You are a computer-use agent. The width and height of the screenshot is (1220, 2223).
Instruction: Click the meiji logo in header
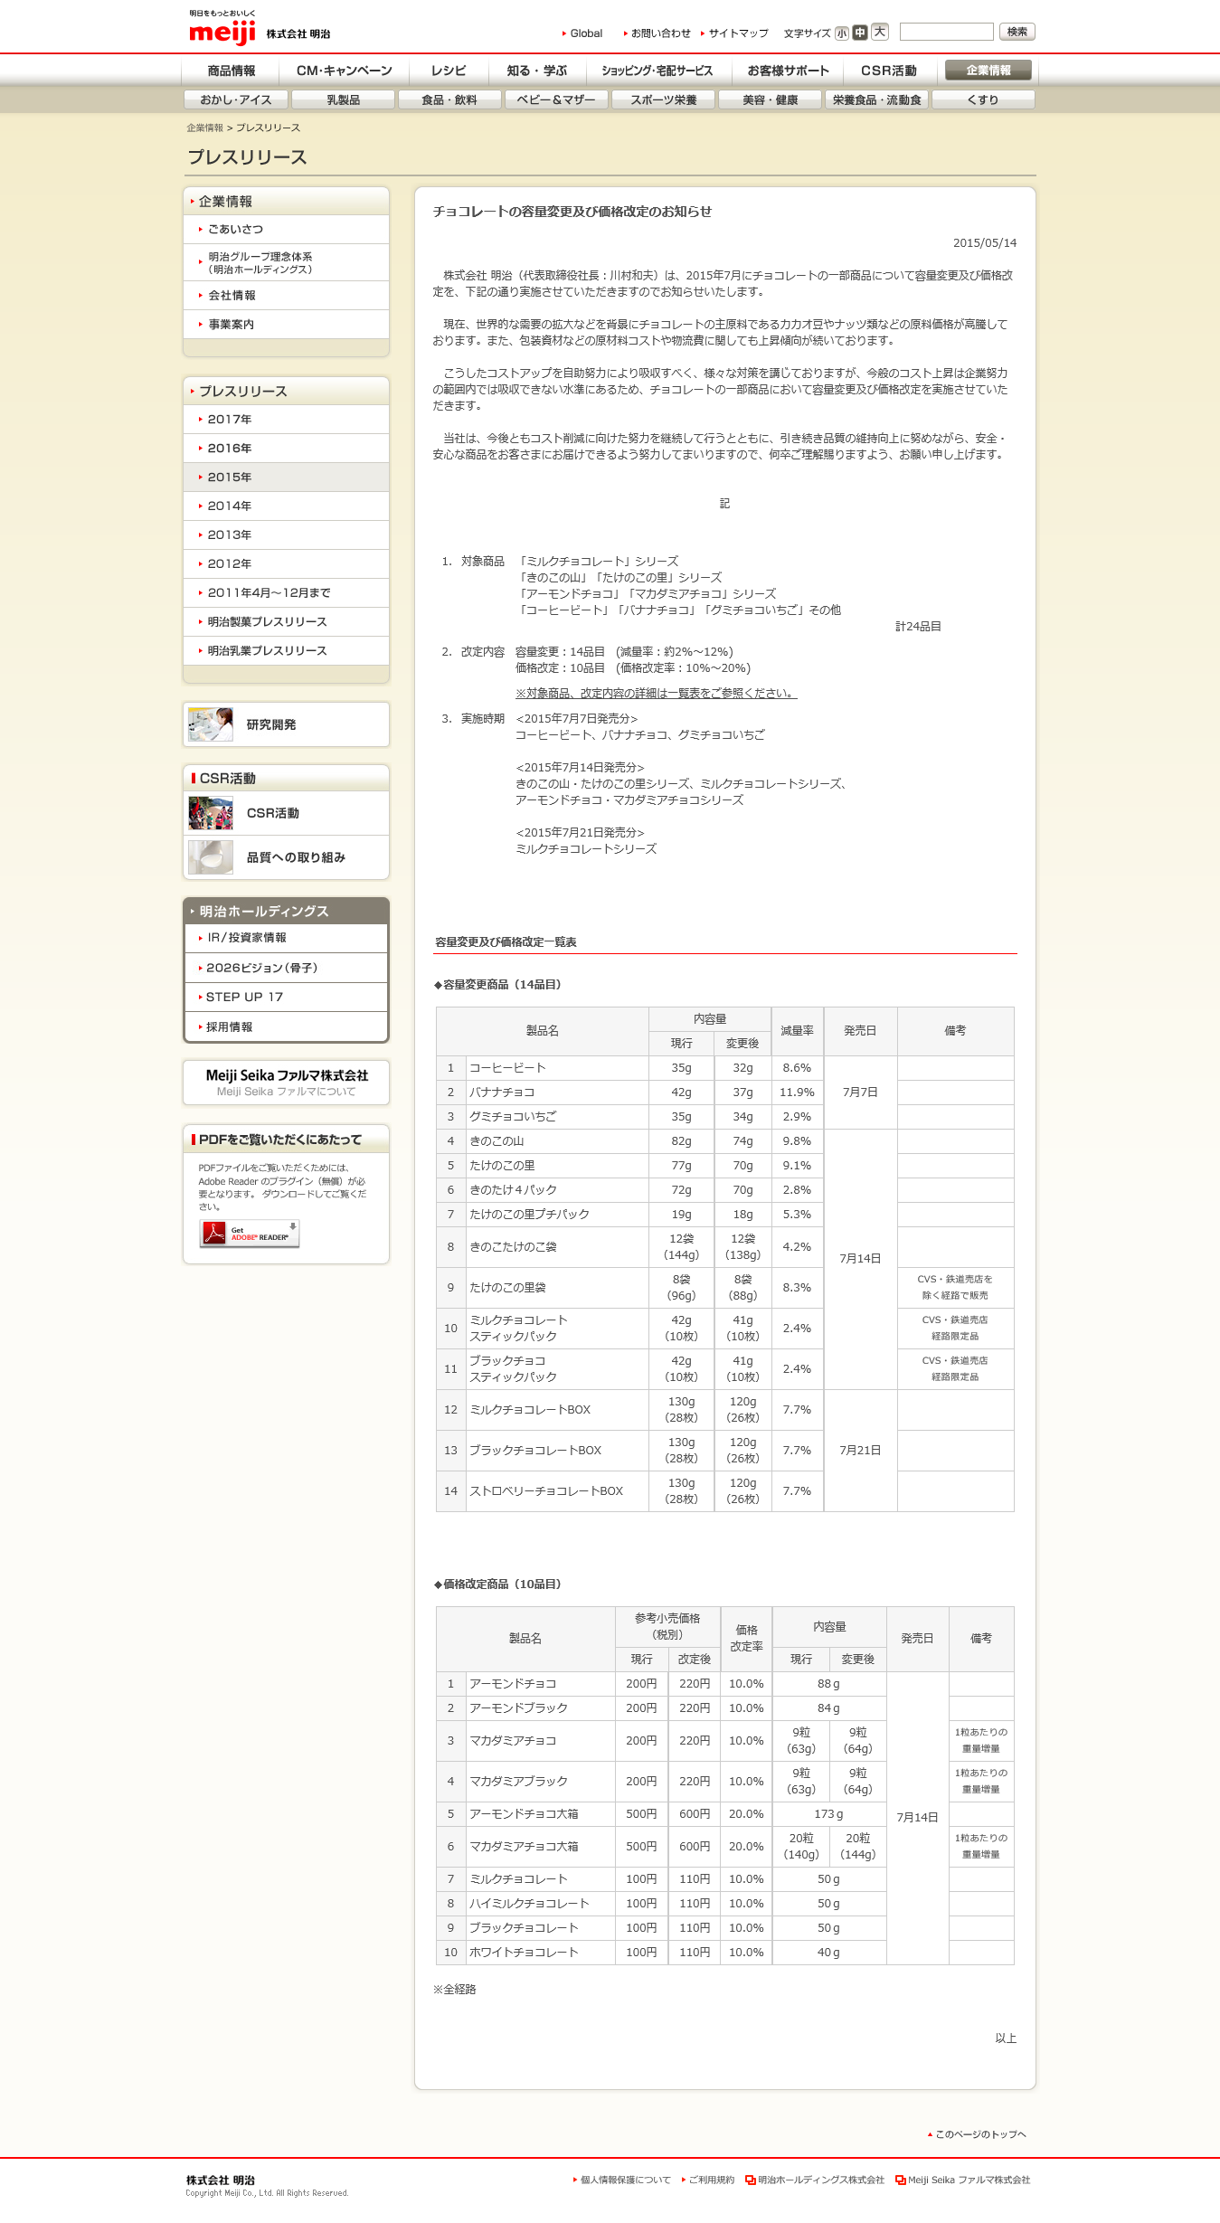pos(222,33)
